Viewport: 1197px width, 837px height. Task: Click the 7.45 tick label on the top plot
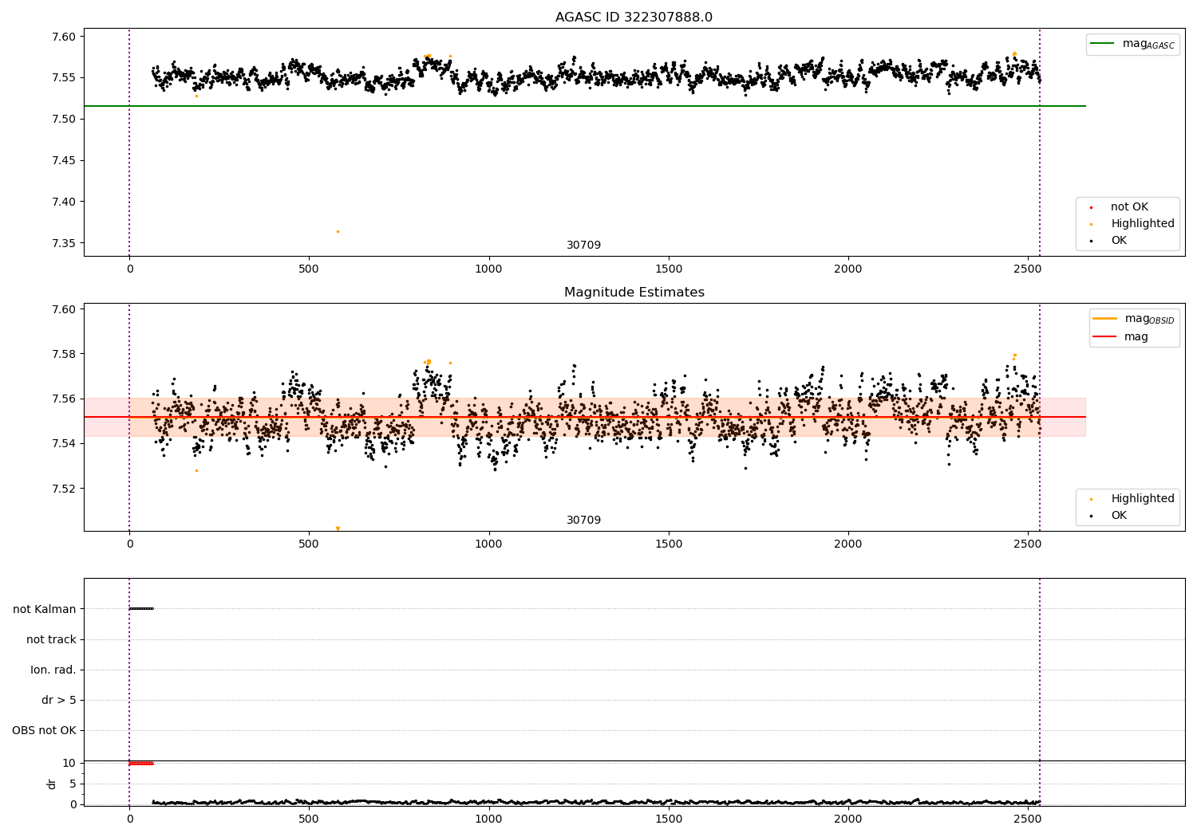pos(62,160)
